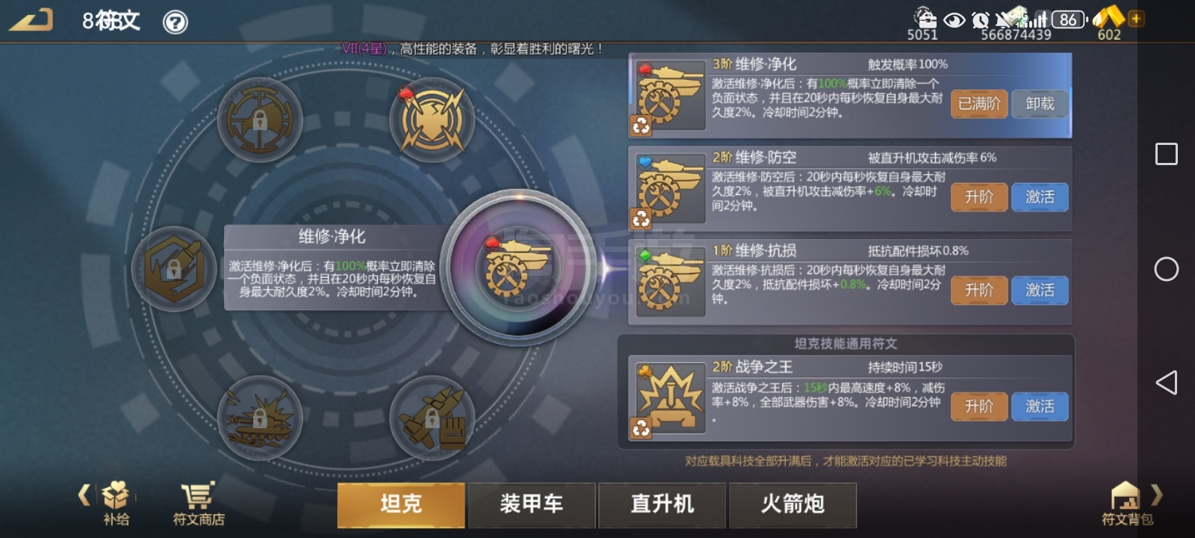Screen dimensions: 1195x538
Task: Select the lightning shield rune slot
Action: pyautogui.click(x=432, y=120)
